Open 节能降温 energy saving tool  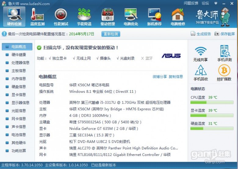coord(84,17)
